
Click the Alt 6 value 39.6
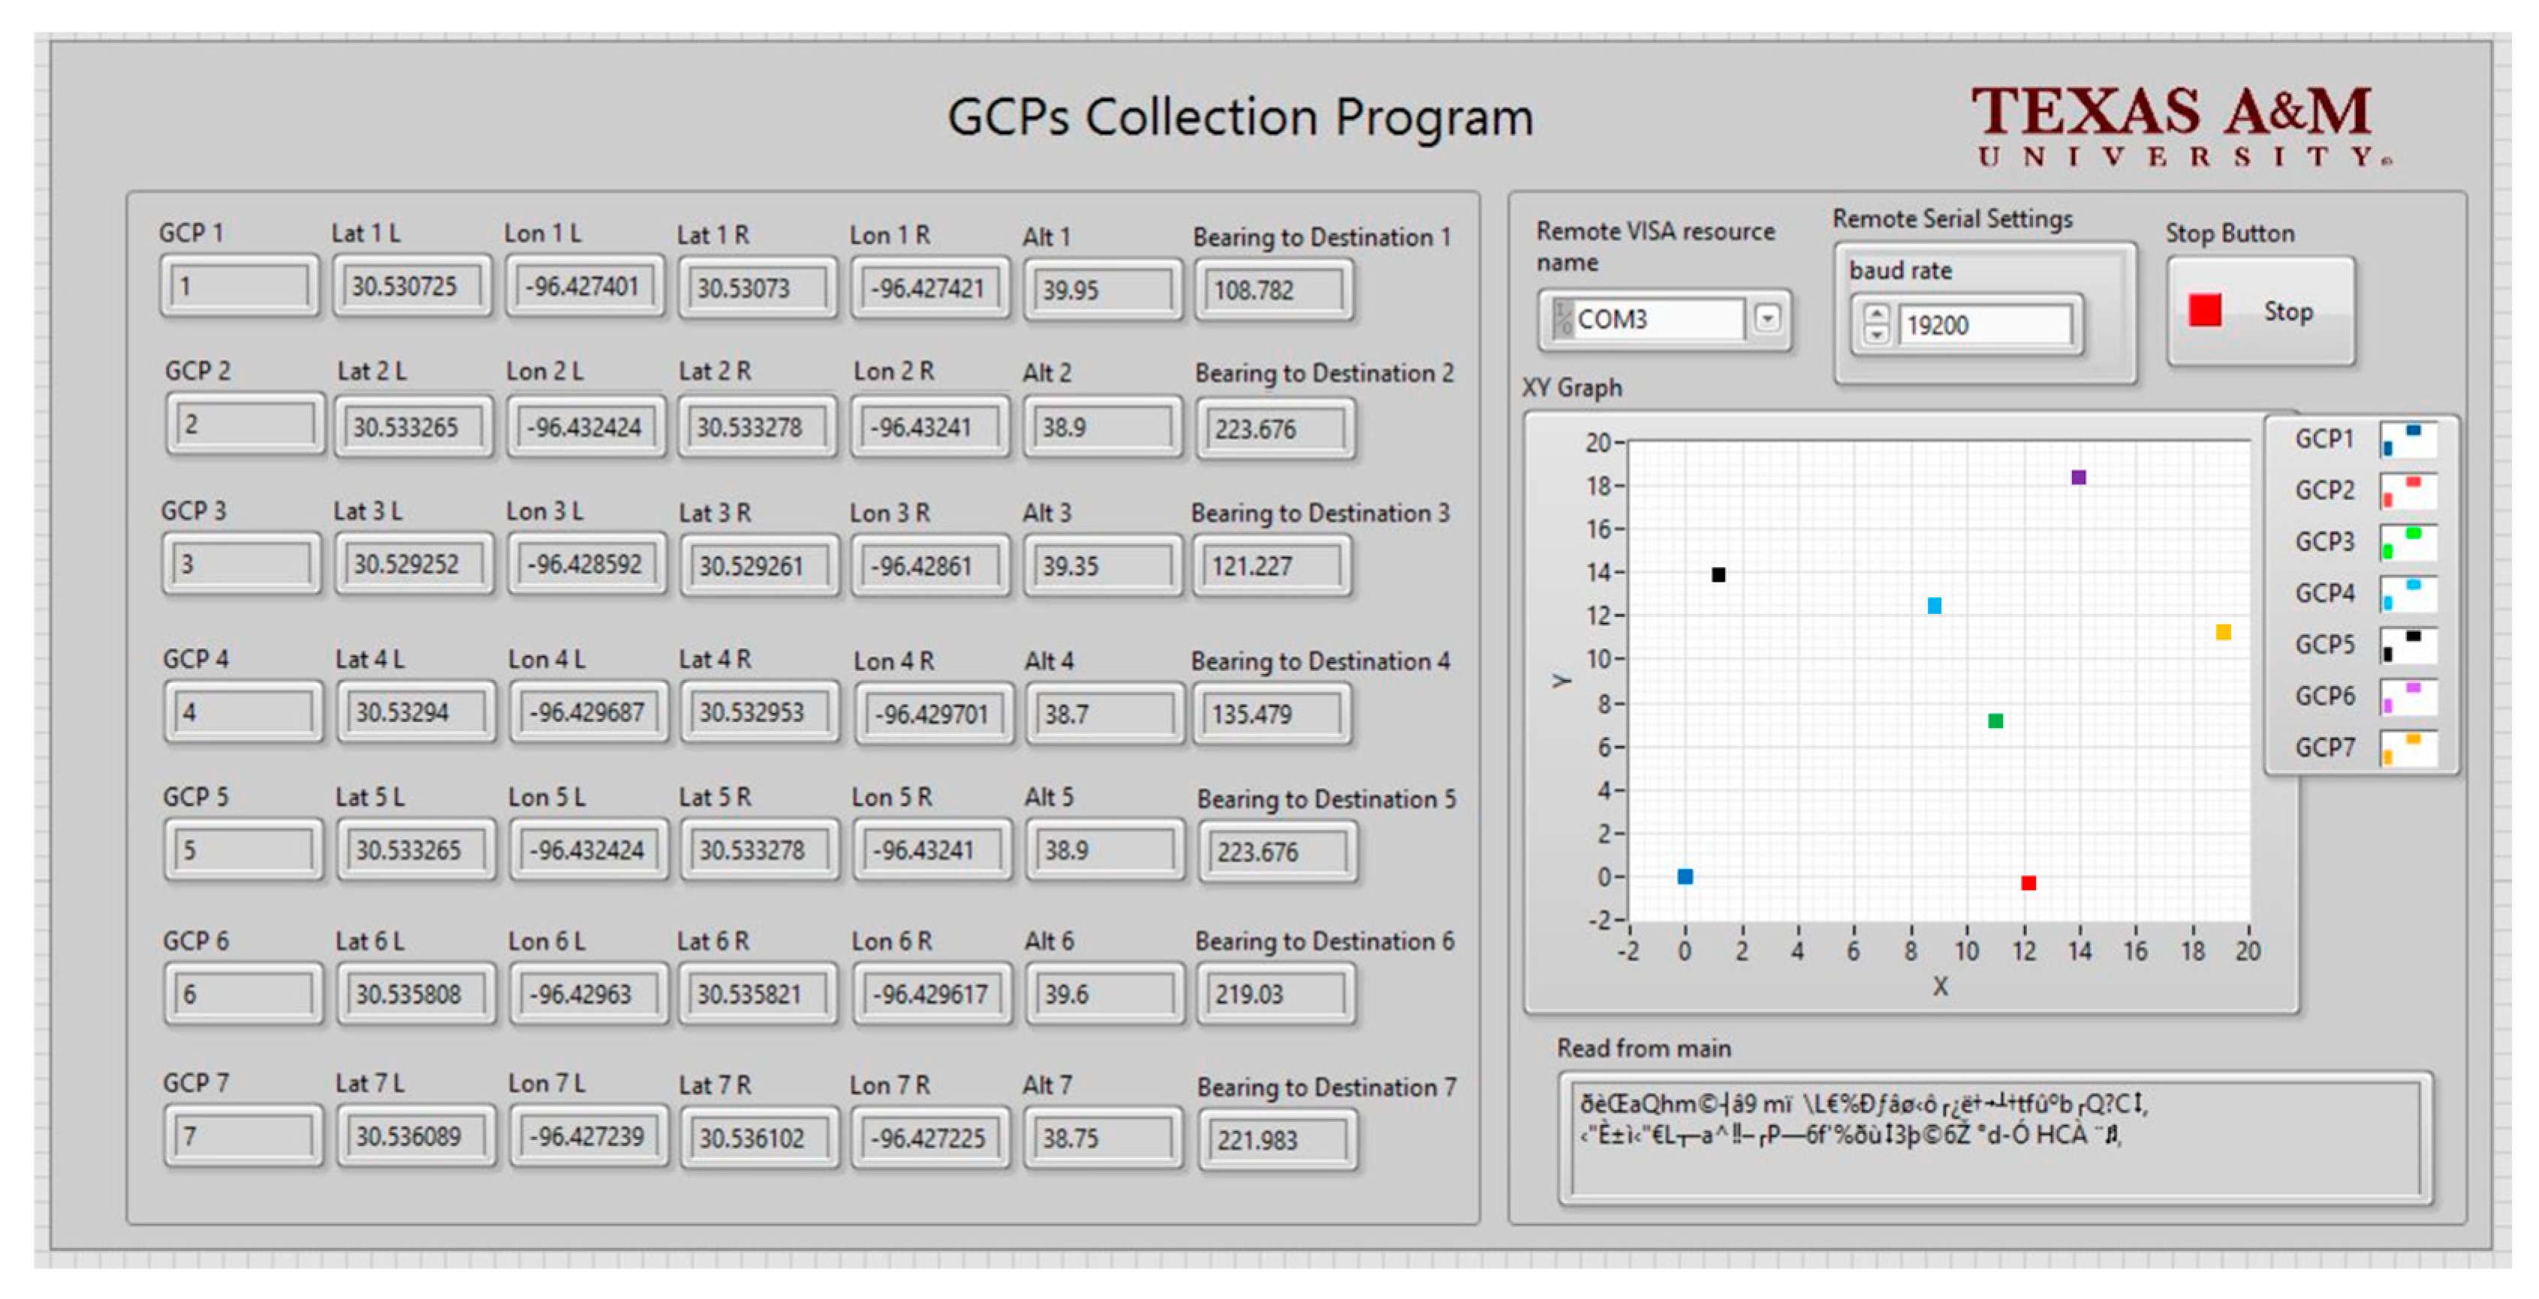1105,994
